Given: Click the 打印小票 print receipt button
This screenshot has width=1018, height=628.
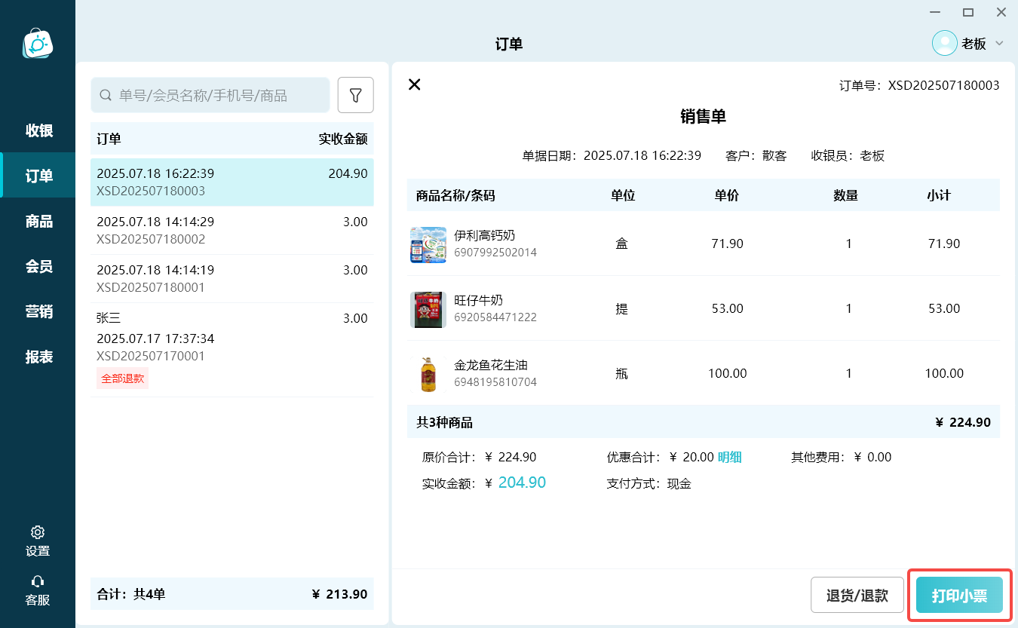Looking at the screenshot, I should (959, 596).
